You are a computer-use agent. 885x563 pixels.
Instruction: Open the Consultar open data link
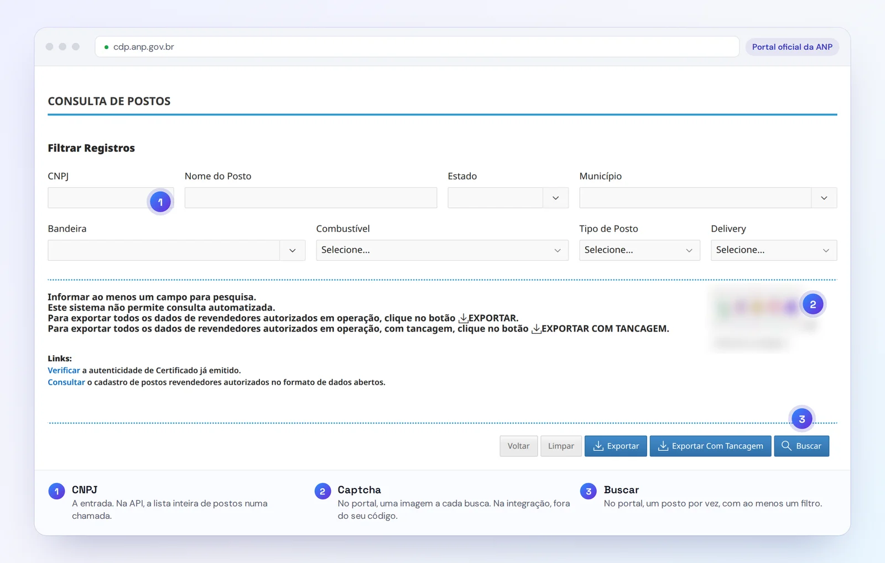click(x=66, y=382)
